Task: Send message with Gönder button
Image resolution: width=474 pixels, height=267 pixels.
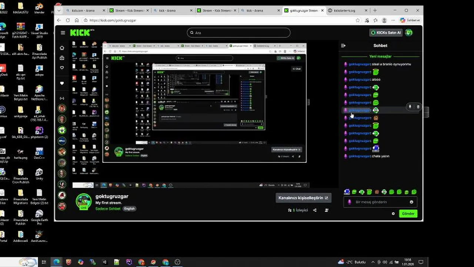Action: coord(408,214)
